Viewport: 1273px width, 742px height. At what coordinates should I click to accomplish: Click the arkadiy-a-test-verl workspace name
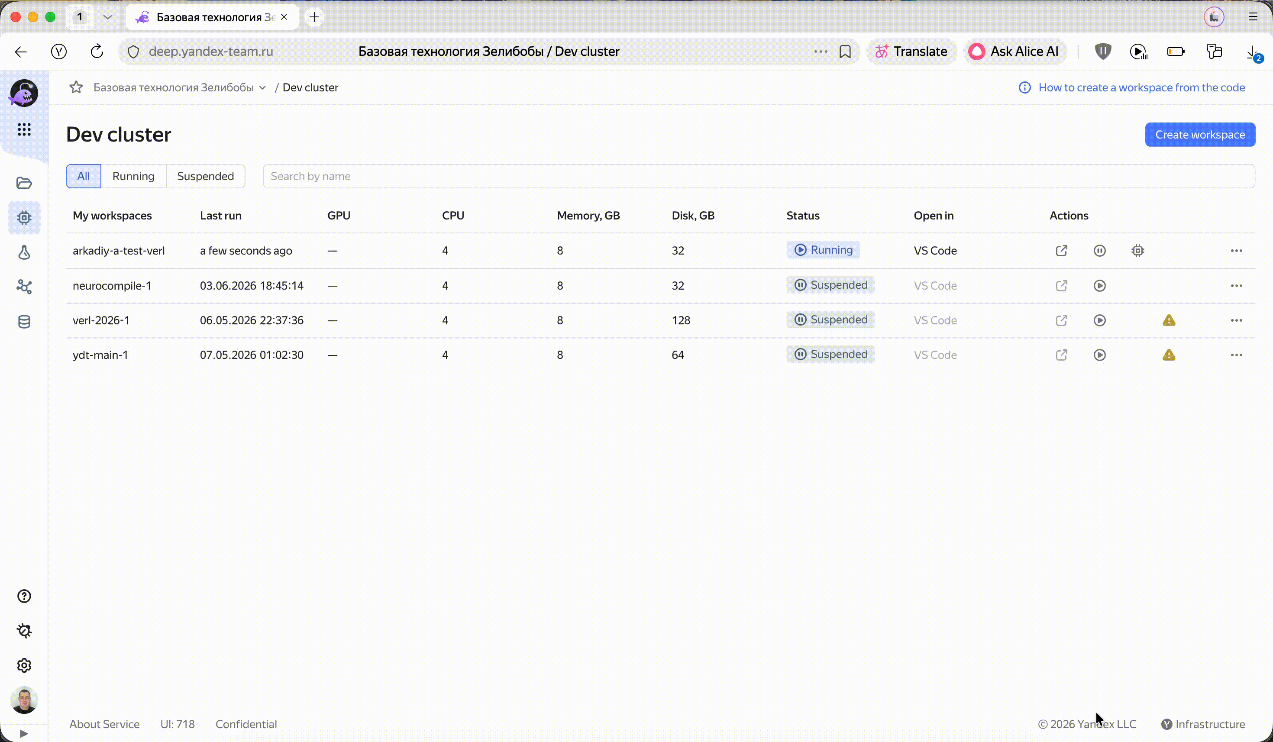click(x=119, y=251)
